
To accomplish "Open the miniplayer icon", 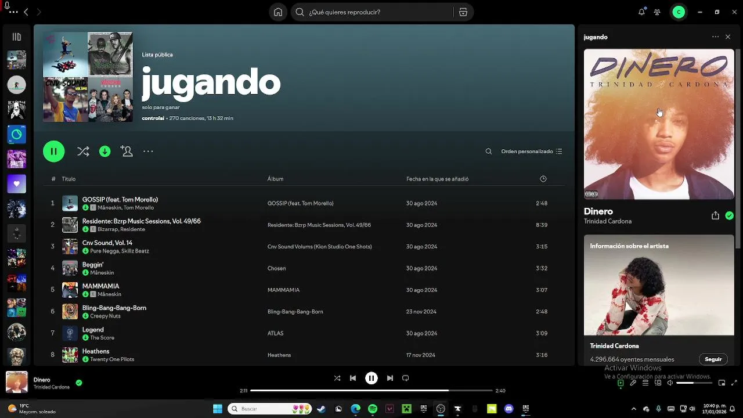I will (722, 383).
